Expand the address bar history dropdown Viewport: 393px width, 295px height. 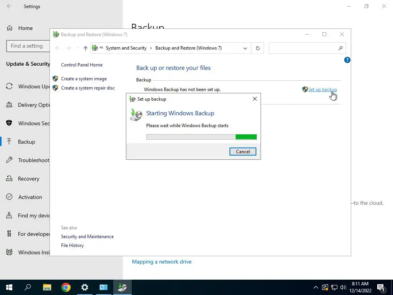[245, 48]
